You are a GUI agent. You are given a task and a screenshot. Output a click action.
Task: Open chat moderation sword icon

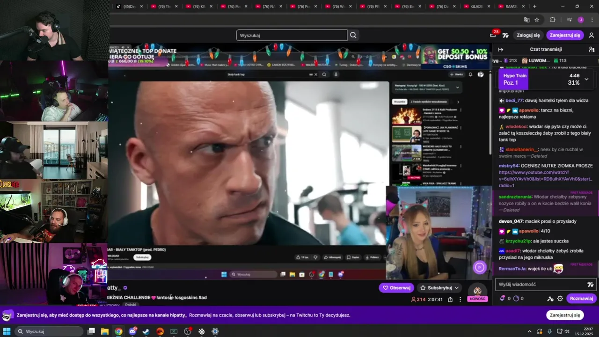click(x=550, y=298)
